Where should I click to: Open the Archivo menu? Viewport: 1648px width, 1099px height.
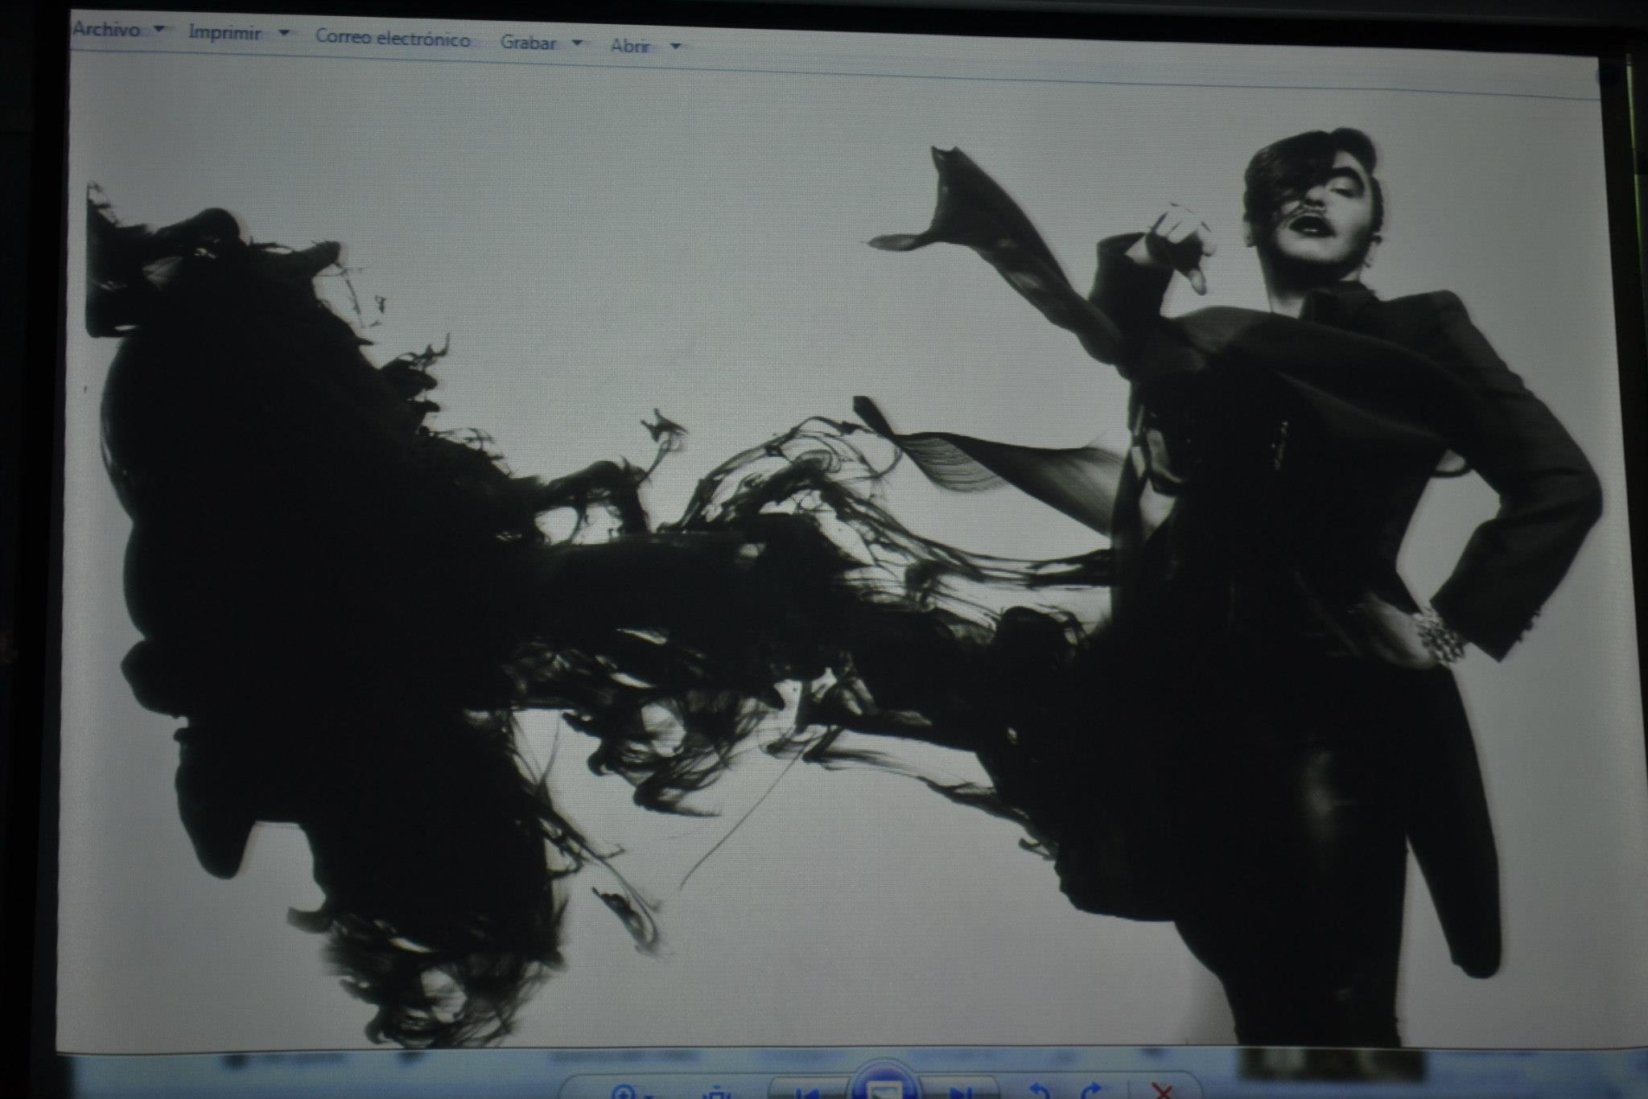point(106,30)
